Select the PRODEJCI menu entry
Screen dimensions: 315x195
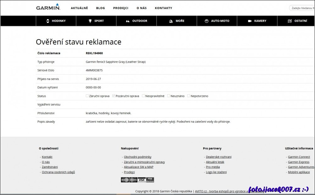121,8
